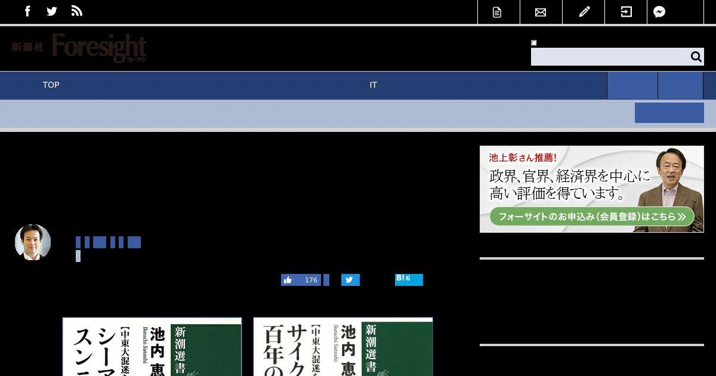Toggle the small checkbox above search field

[534, 42]
